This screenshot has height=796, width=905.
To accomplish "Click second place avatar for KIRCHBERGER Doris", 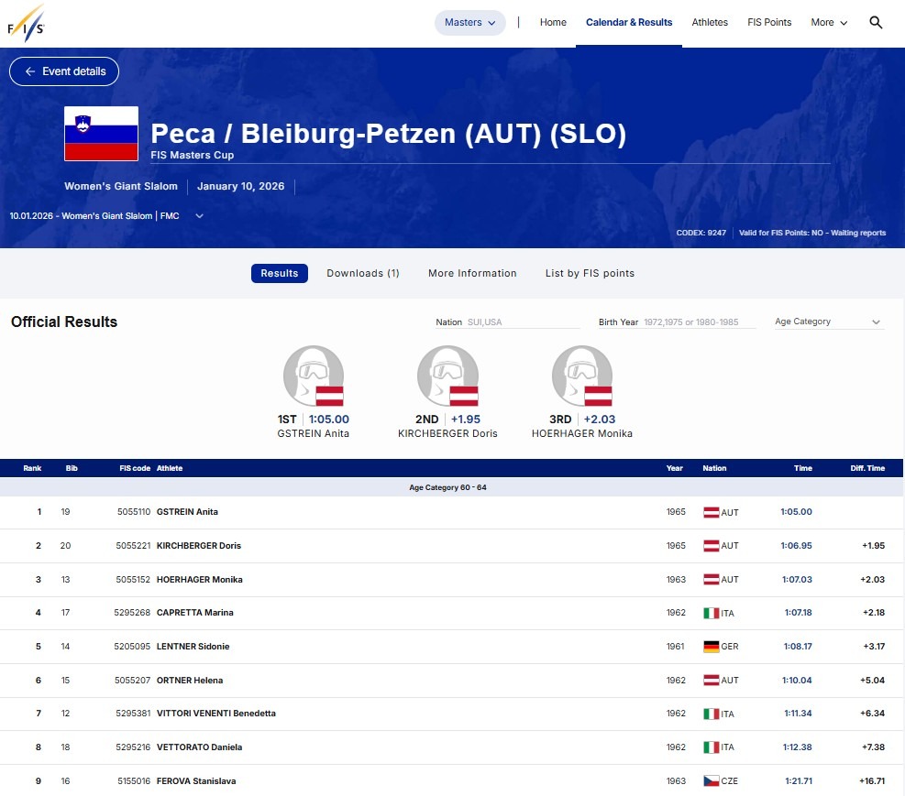I will coord(447,376).
